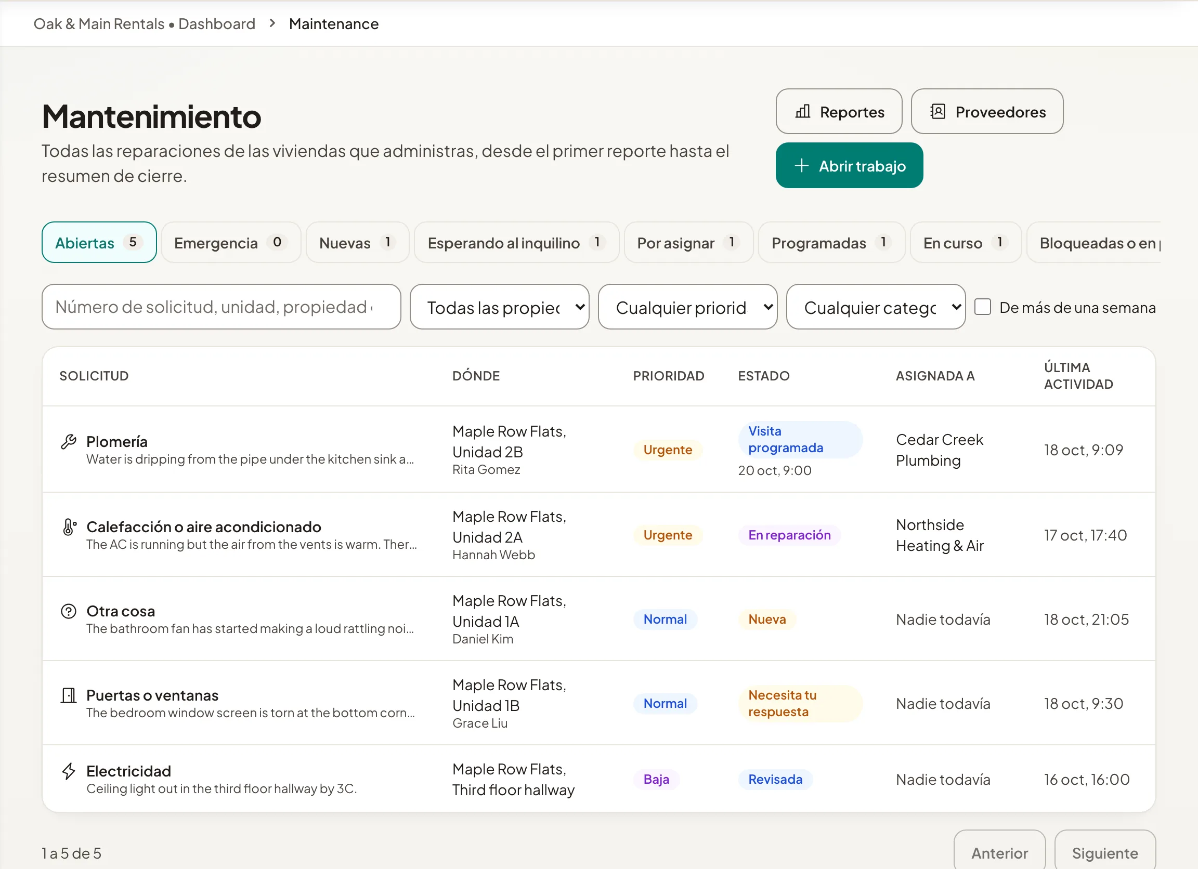The height and width of the screenshot is (869, 1198).
Task: Switch to the Por asignar tab
Action: 688,242
